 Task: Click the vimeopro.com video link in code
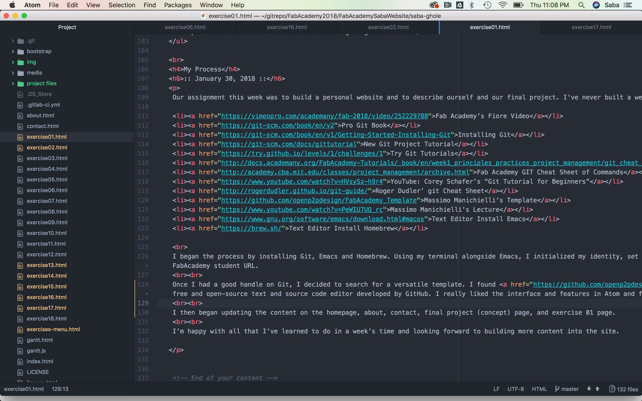click(x=324, y=116)
